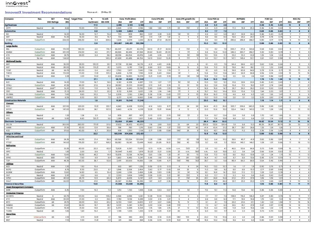319x226 pixels.
Task: Click the TIDLOR company ticker
Action: (x=9, y=208)
